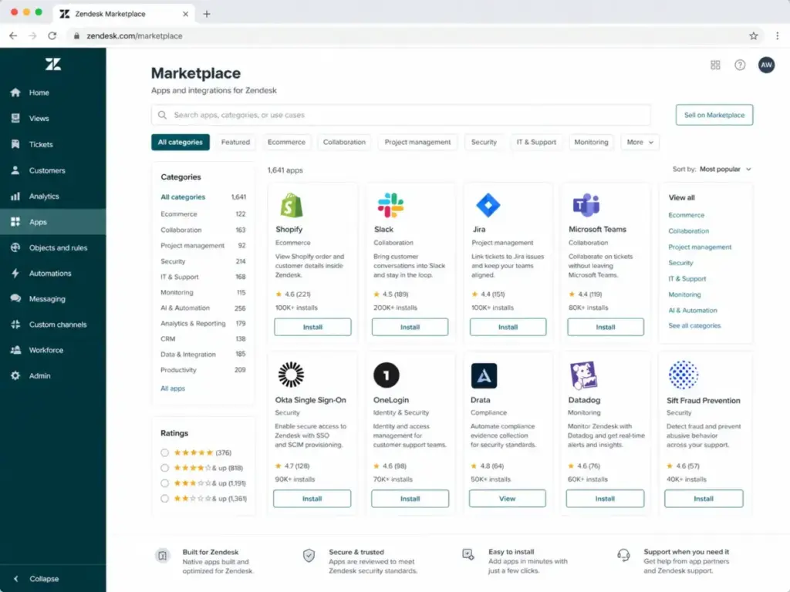Viewport: 790px width, 592px height.
Task: Open the Views icon in sidebar
Action: pos(15,118)
